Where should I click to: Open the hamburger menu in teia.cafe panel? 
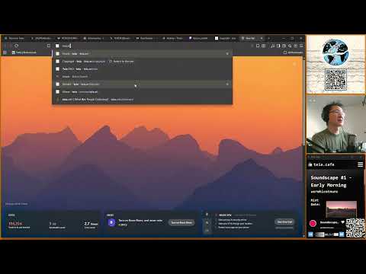click(x=360, y=164)
